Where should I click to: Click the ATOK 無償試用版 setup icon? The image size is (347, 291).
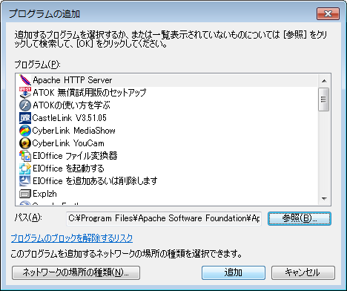click(x=25, y=93)
